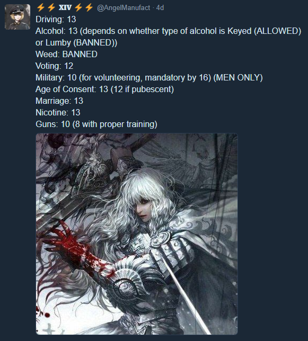Click the '(MEN ONLY)' text
Screen dimensions: 308x341
point(238,78)
